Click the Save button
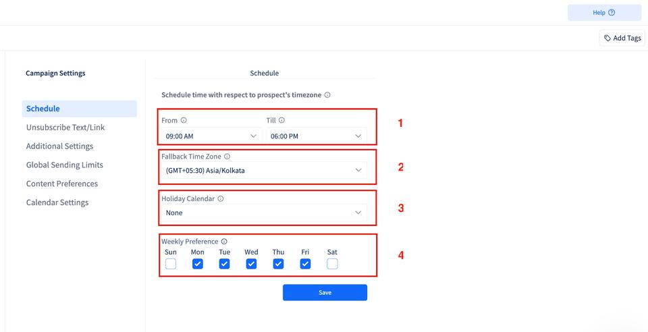 [x=325, y=292]
